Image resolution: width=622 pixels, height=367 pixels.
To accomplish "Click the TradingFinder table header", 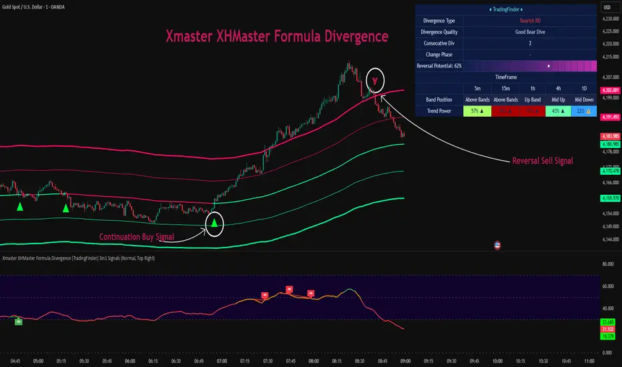I will 506,9.
